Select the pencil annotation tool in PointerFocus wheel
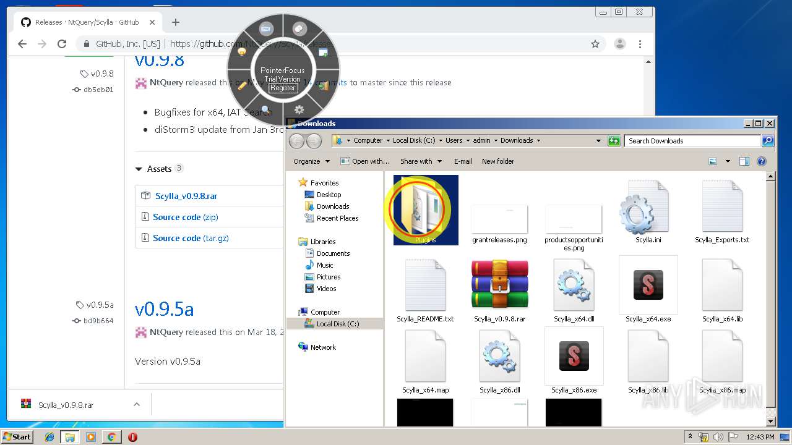792x445 pixels. tap(242, 85)
